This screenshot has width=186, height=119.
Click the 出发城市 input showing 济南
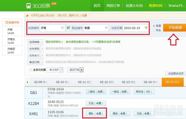pyautogui.click(x=52, y=28)
